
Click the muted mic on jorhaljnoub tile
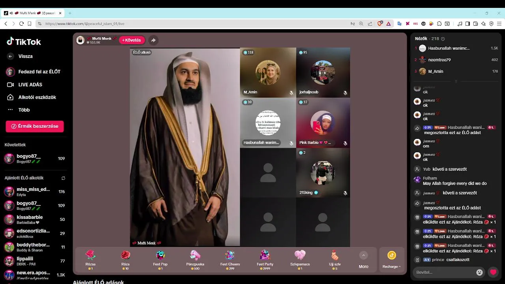[x=345, y=93]
